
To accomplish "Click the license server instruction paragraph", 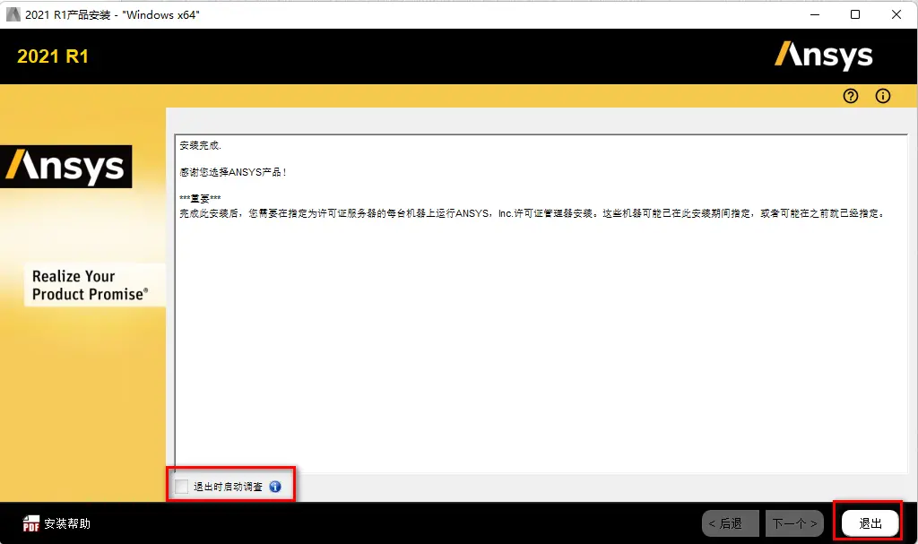I will (533, 213).
